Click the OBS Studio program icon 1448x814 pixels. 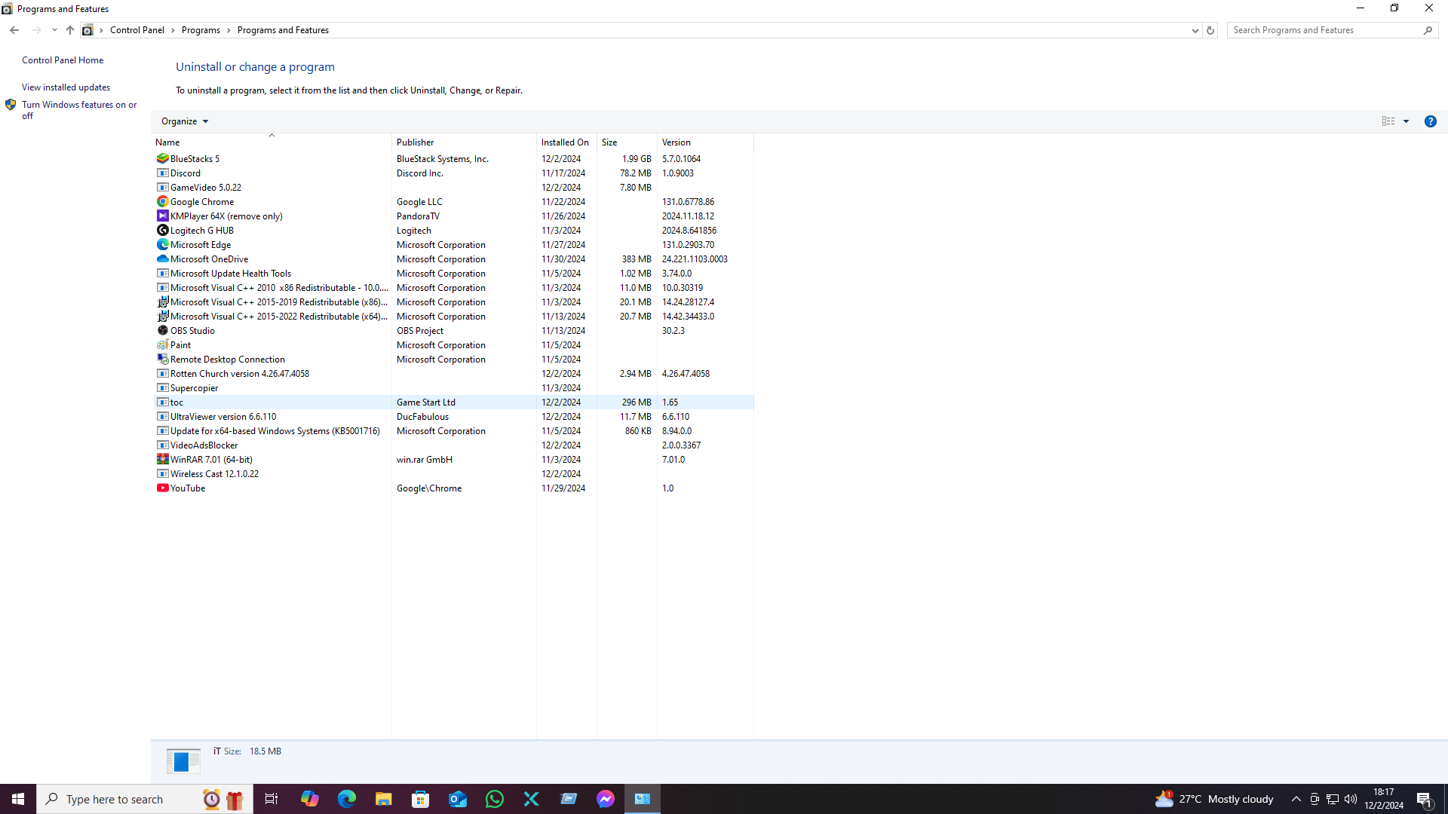pos(162,331)
